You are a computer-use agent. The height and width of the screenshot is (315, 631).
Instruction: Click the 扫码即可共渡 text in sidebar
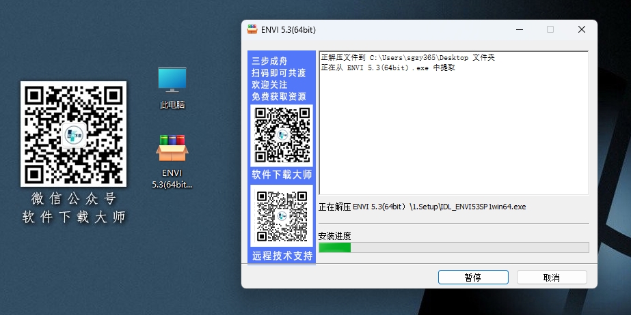tap(279, 73)
